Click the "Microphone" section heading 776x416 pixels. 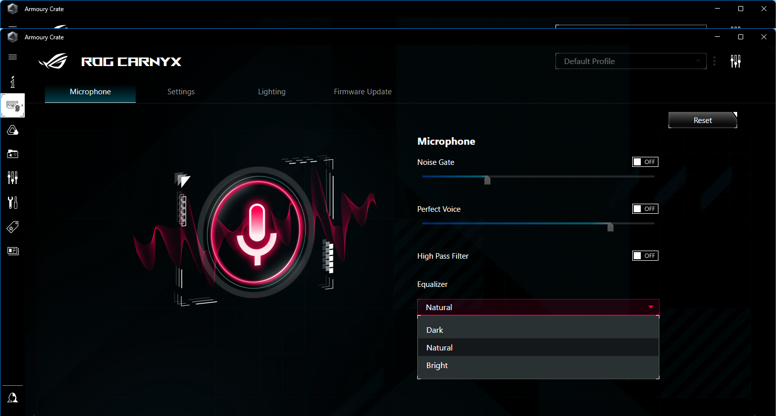point(446,141)
